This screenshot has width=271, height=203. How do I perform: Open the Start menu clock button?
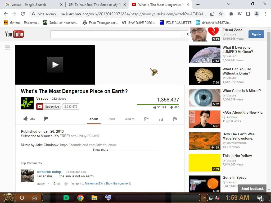[x=9, y=198]
